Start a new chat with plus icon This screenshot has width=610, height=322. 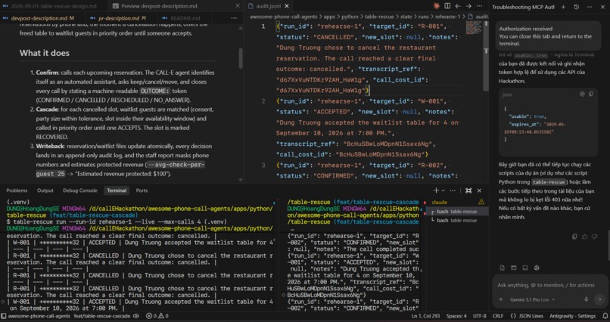click(563, 7)
